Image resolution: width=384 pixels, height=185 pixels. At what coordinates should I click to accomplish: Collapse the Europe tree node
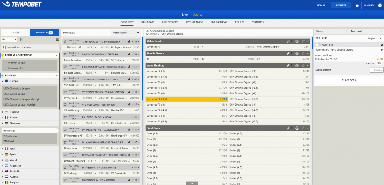point(3,81)
